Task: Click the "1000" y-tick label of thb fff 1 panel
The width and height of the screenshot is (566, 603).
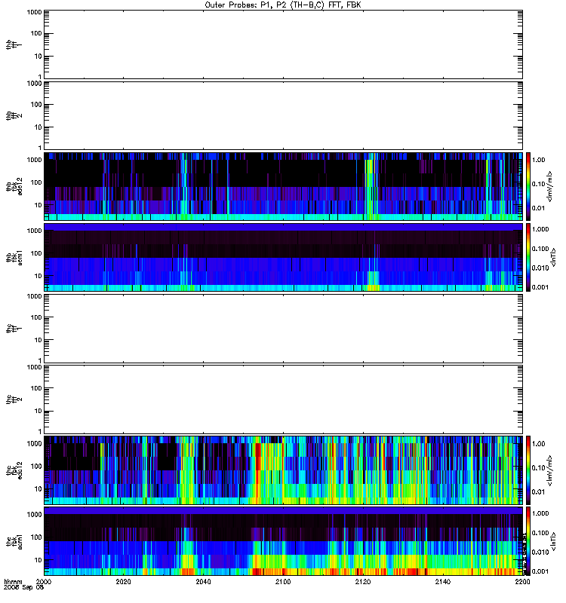Action: pyautogui.click(x=34, y=12)
